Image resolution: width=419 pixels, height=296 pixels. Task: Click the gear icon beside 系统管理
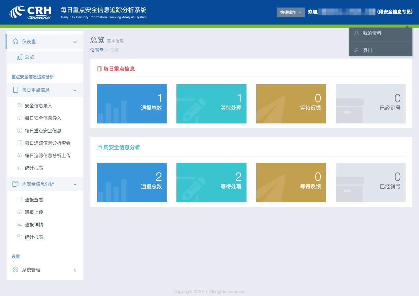pyautogui.click(x=15, y=270)
